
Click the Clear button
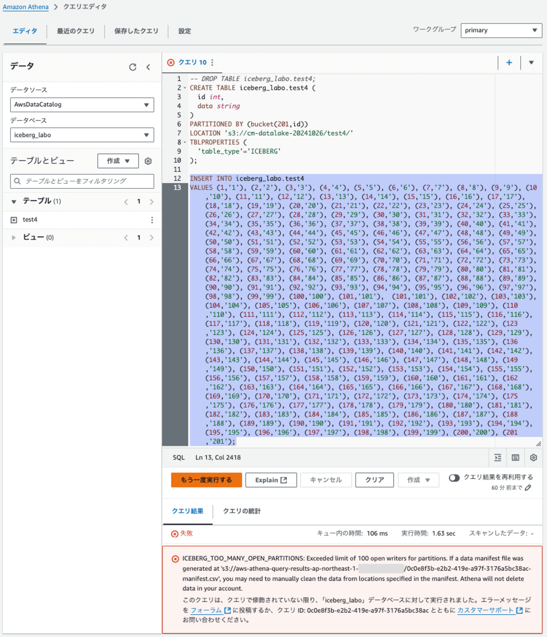pyautogui.click(x=374, y=480)
